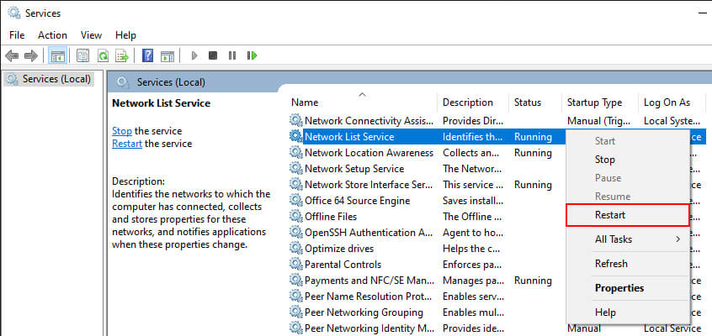712x336 pixels.
Task: Click the Restart the service link
Action: tap(129, 144)
